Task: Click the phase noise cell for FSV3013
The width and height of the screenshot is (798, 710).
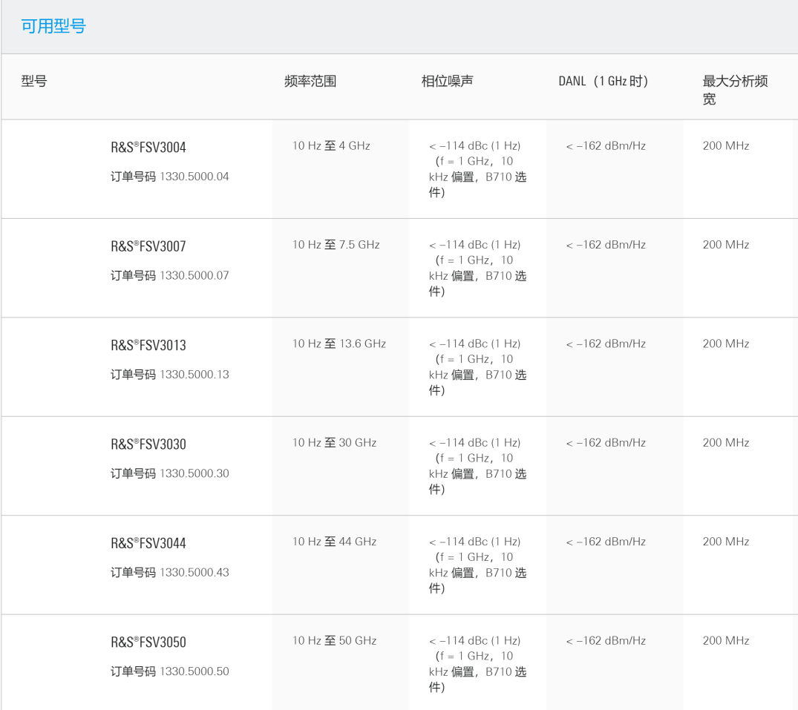Action: (478, 366)
